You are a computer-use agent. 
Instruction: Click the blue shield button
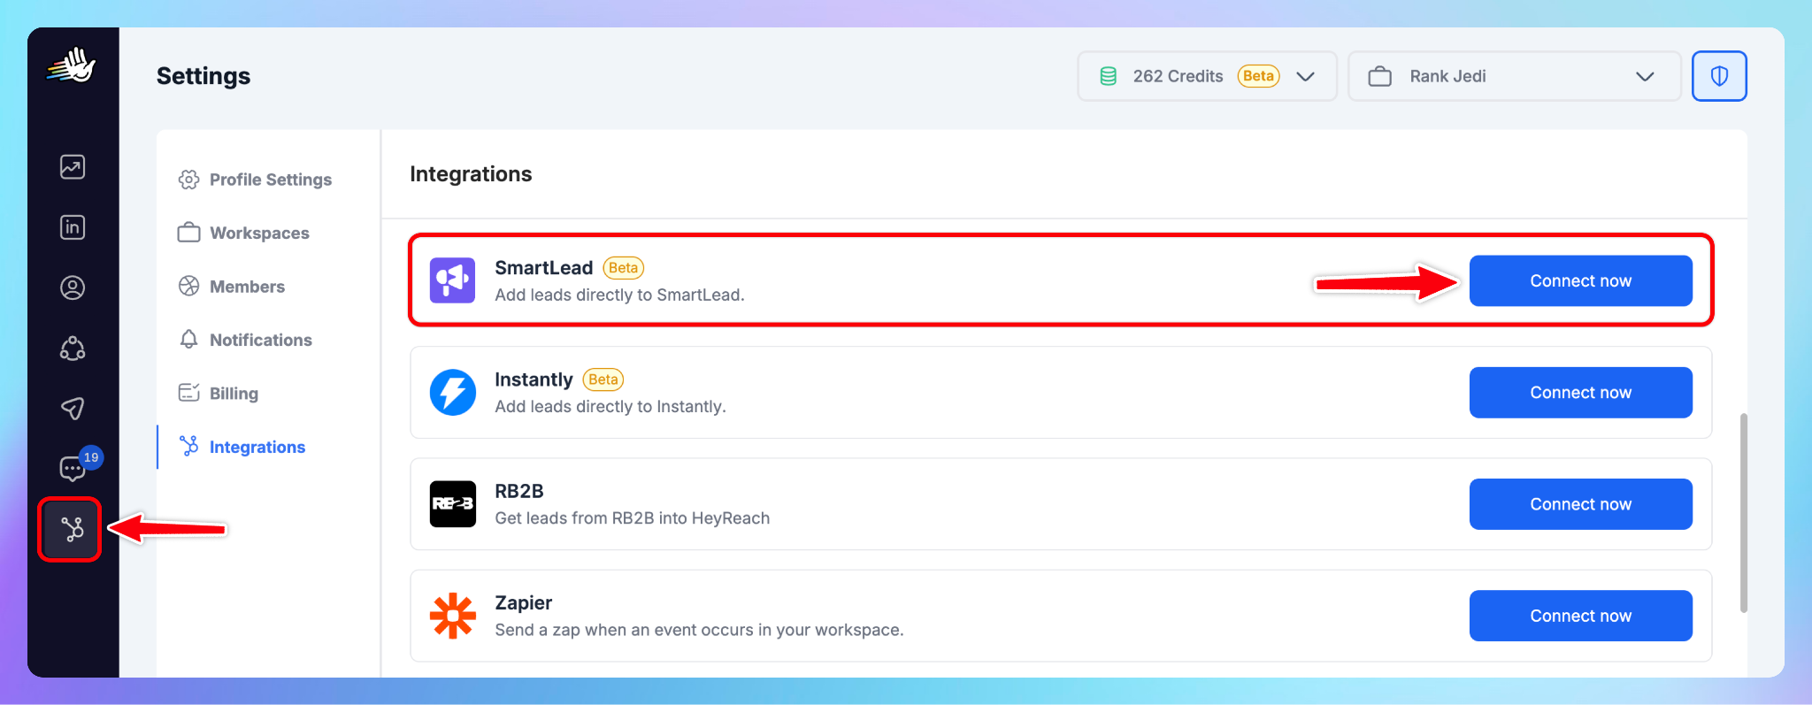click(1719, 76)
